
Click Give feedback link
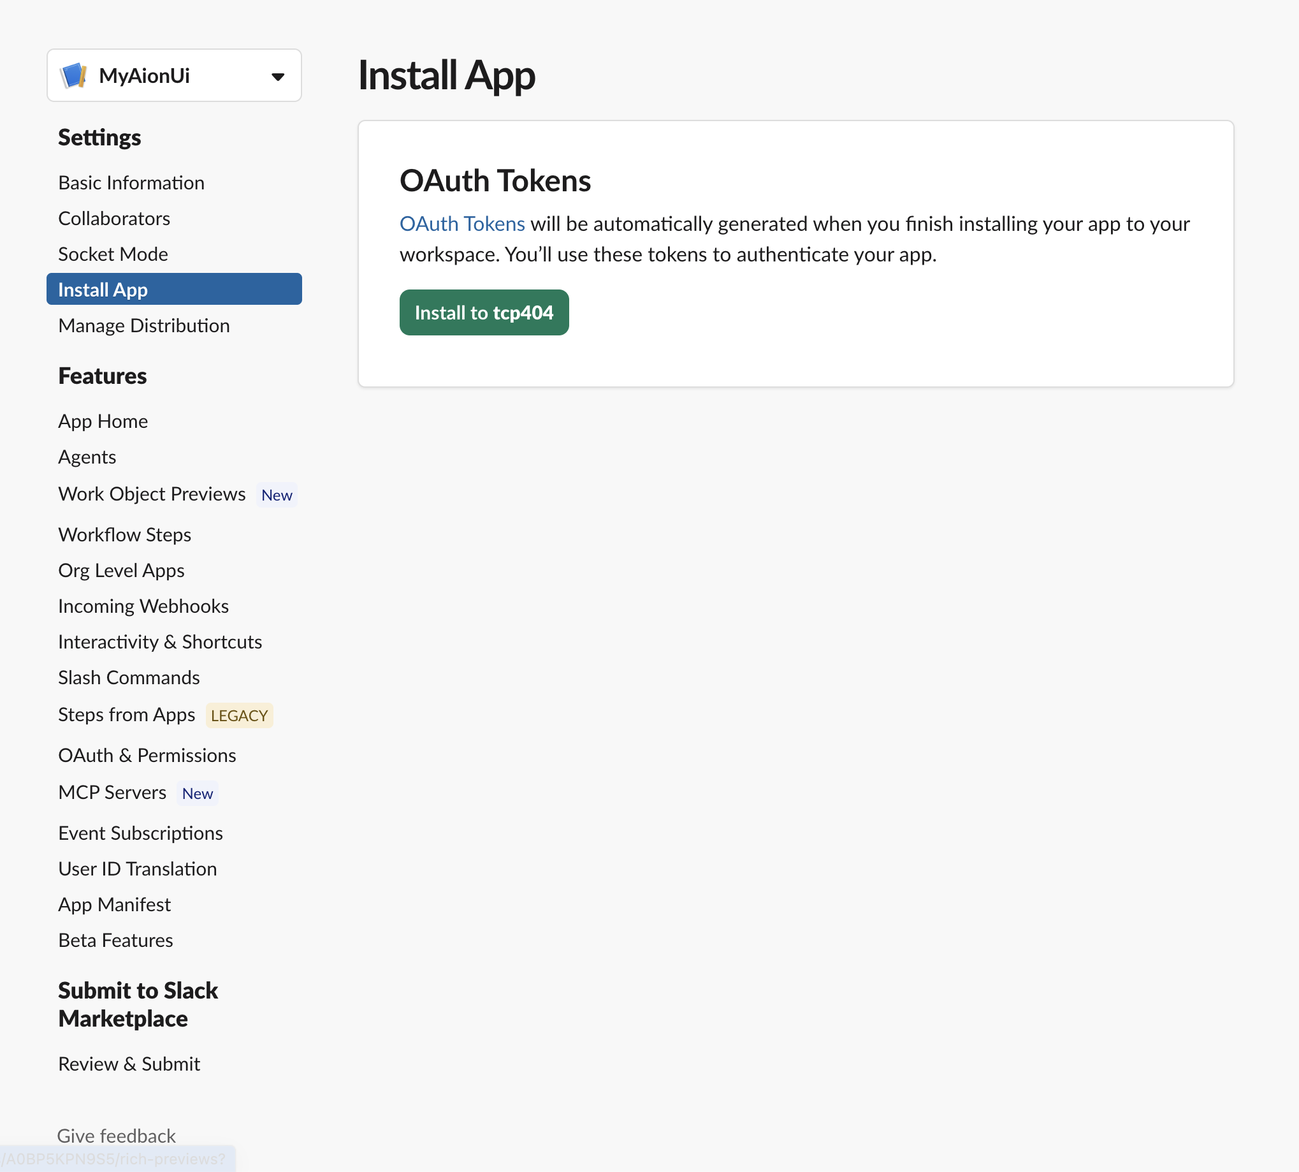tap(116, 1136)
